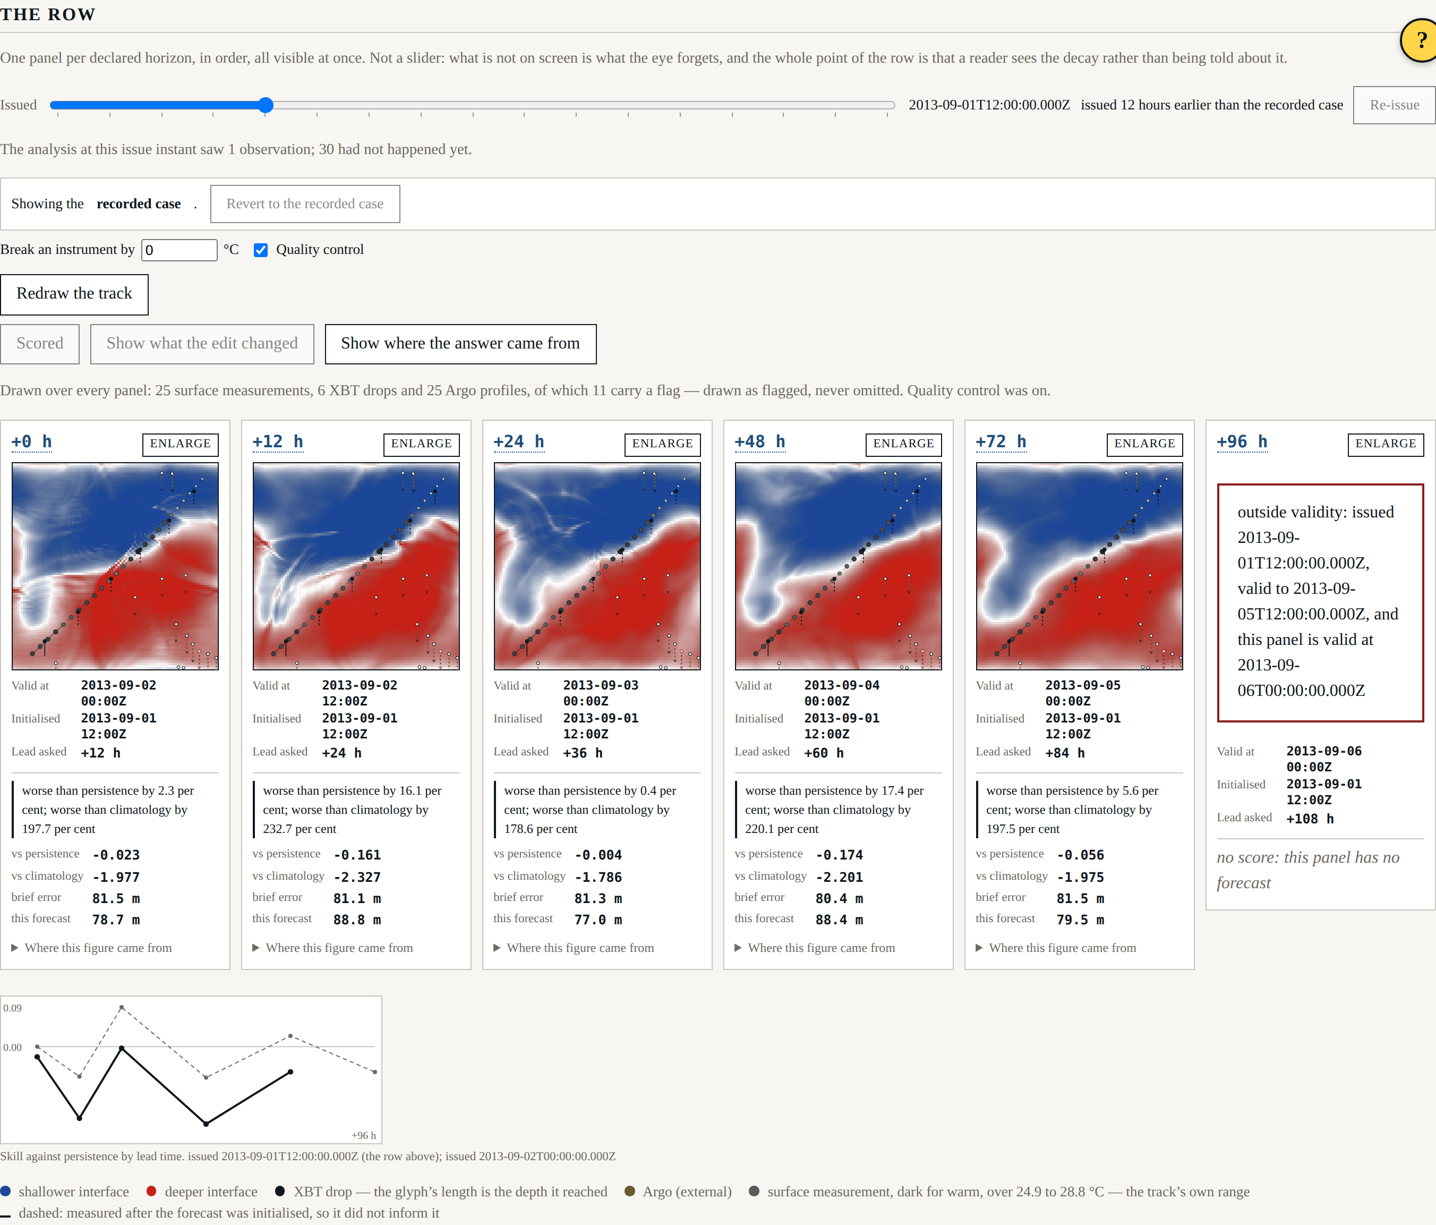Click the +96 h horizon heading

(x=1243, y=443)
